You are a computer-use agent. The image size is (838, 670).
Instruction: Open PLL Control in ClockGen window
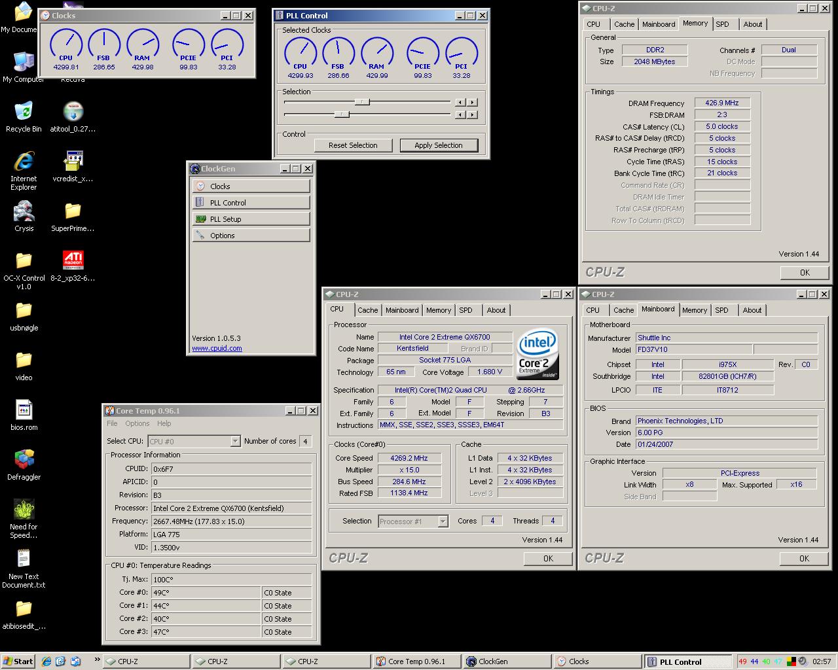pos(251,203)
